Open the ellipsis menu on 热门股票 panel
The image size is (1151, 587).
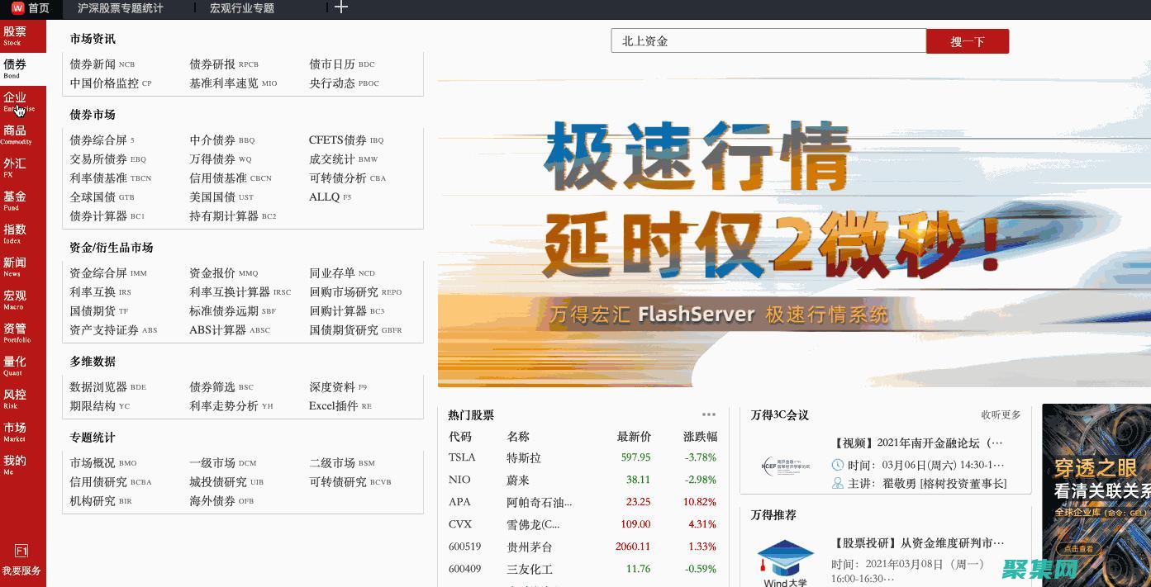(709, 414)
